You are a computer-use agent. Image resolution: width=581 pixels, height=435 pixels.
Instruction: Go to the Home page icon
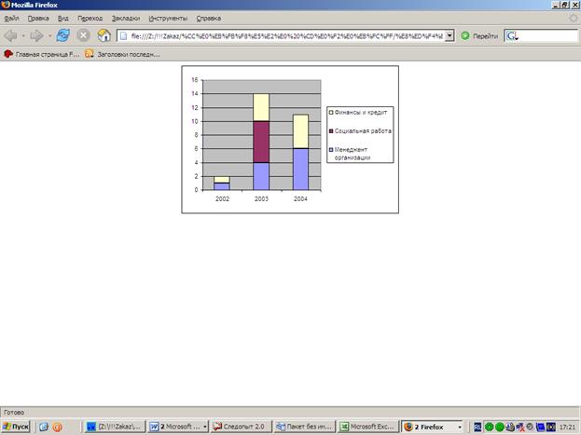(104, 35)
